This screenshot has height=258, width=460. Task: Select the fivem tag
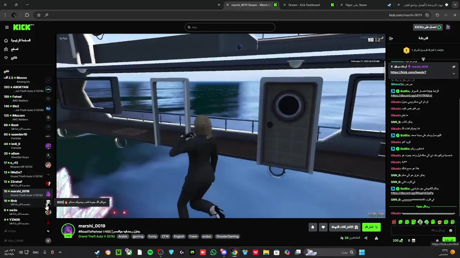coord(193,236)
